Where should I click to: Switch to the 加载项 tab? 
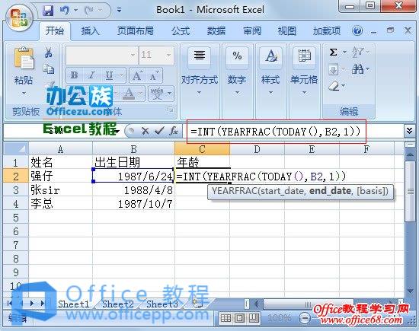(x=327, y=31)
